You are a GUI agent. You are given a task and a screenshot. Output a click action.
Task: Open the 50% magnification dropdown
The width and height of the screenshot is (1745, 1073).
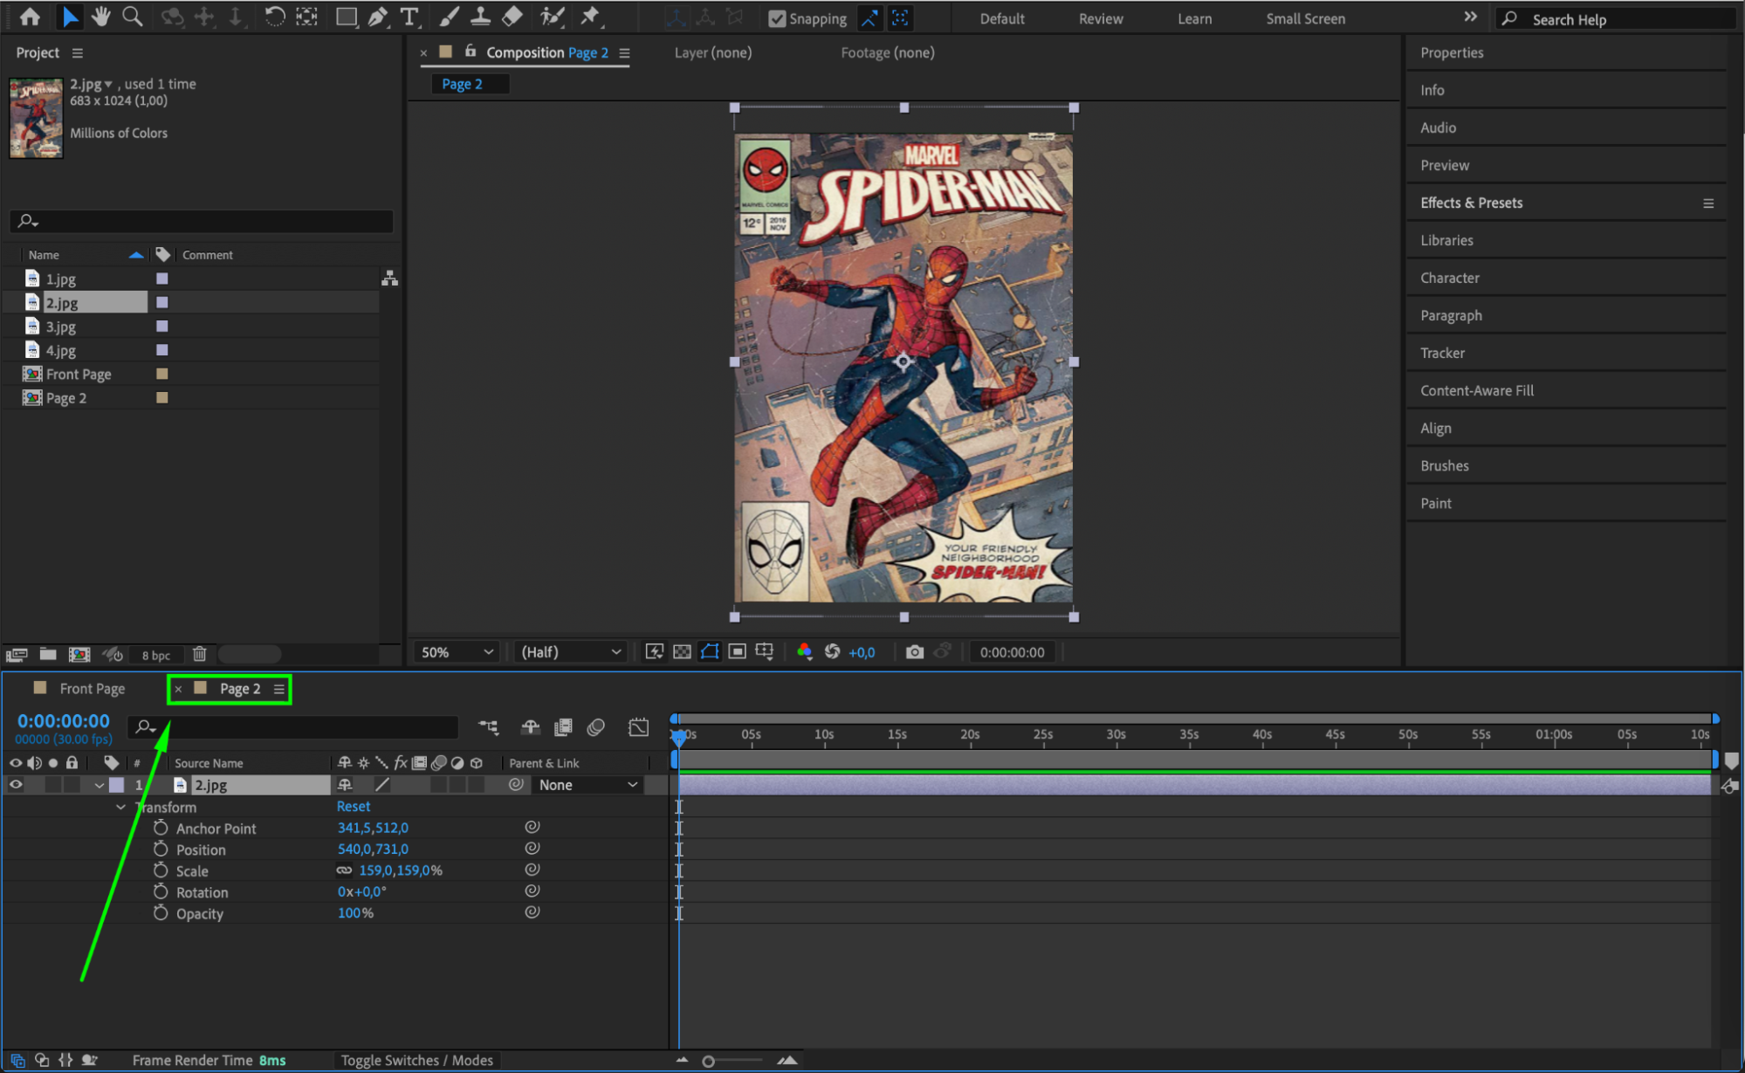[457, 652]
